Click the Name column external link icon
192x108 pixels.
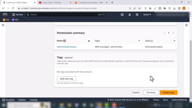point(64,41)
